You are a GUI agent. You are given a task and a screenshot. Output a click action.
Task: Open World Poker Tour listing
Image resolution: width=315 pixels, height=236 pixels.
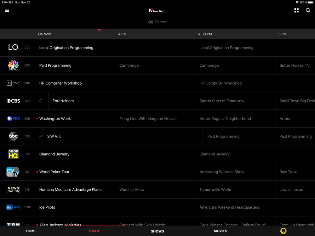[x=115, y=172]
